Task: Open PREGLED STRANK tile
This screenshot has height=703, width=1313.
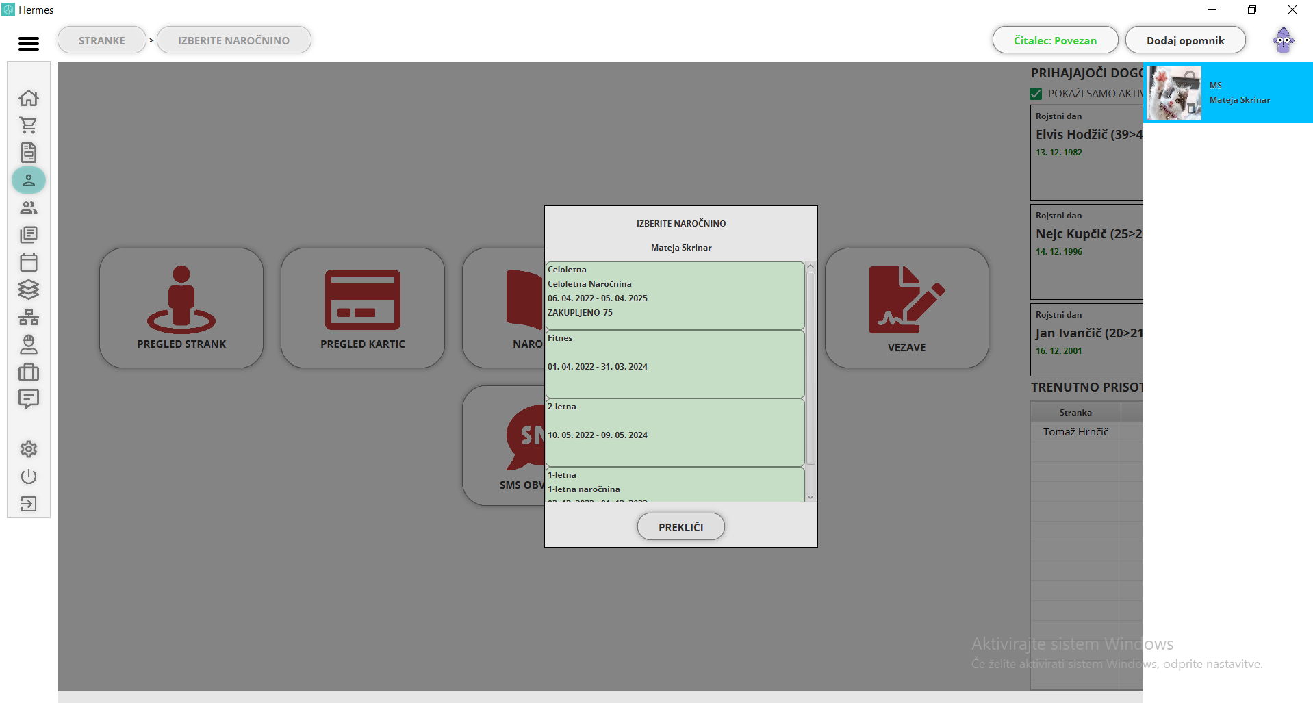Action: coord(181,308)
